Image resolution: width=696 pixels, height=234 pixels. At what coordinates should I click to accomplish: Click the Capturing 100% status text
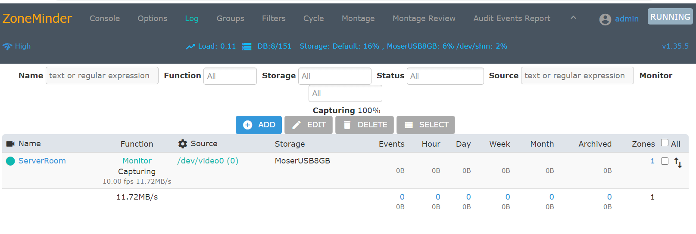[x=346, y=110]
